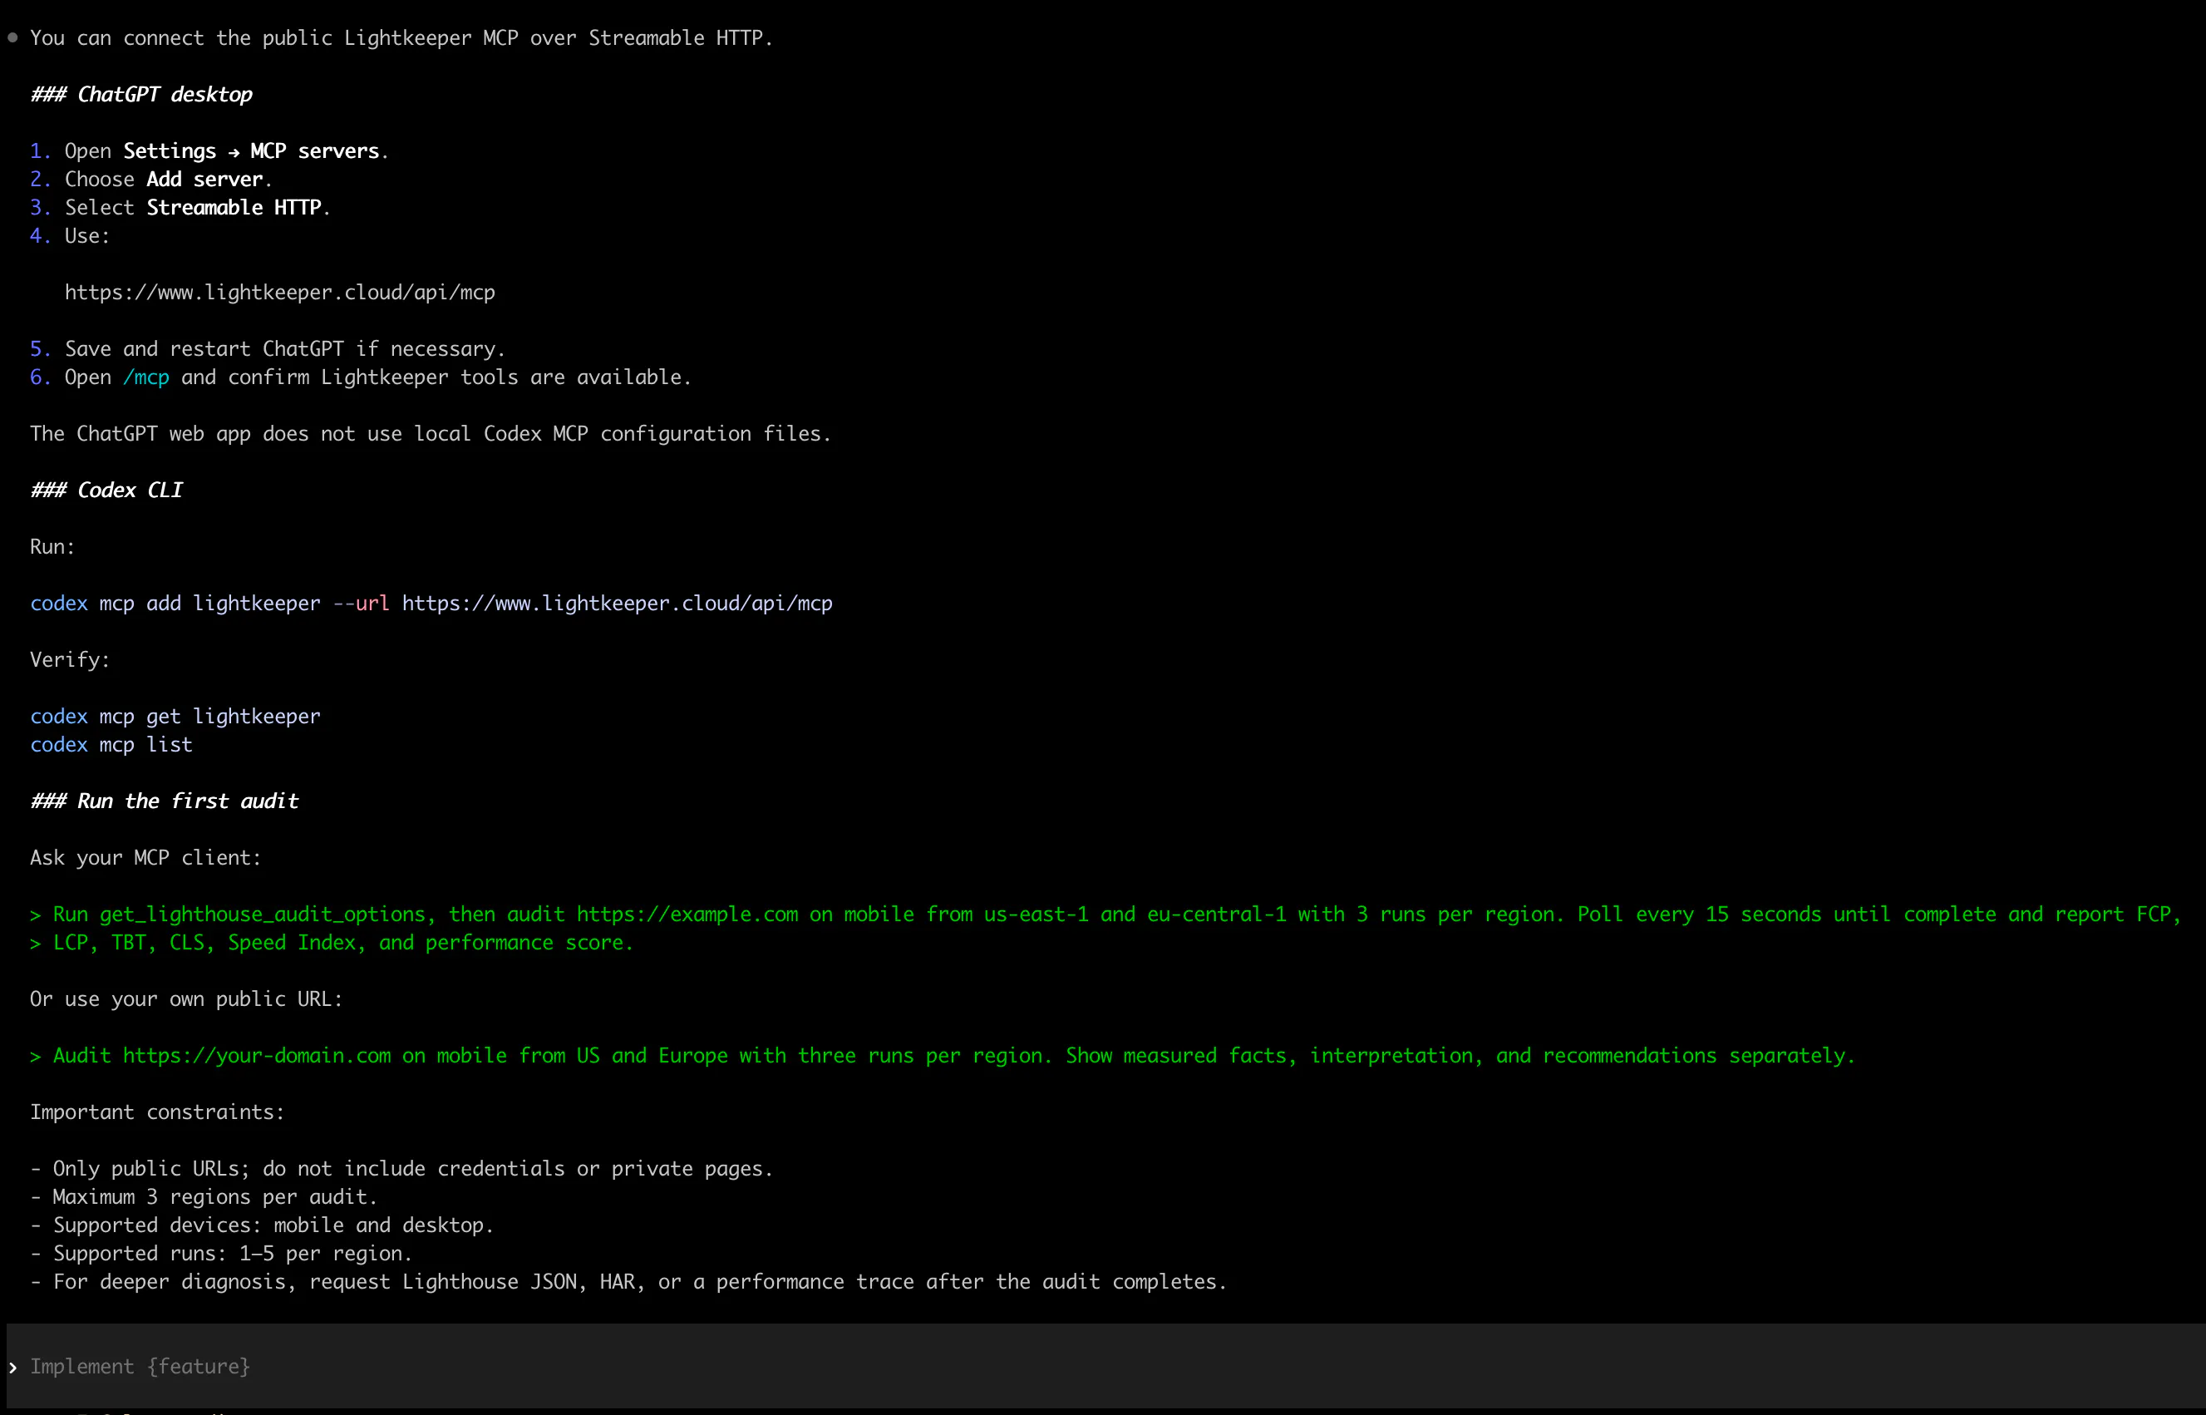Click the 'For deeper diagnosis' constraint line
The height and width of the screenshot is (1415, 2206).
(628, 1282)
